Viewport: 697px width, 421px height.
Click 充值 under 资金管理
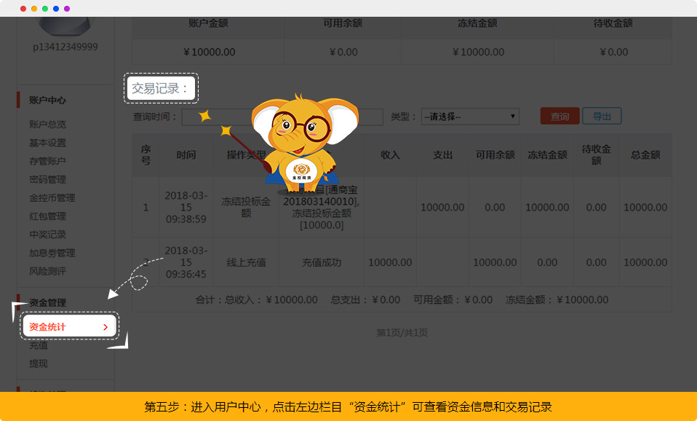point(38,345)
